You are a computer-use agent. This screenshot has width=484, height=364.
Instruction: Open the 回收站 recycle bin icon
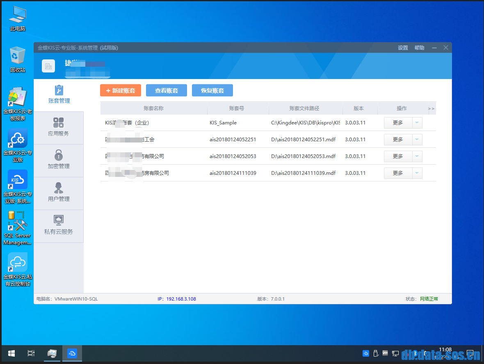18,60
